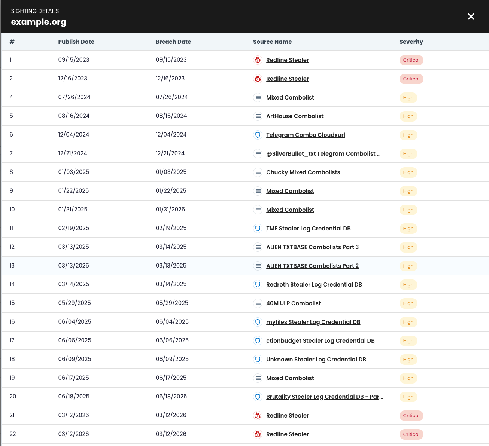Image resolution: width=489 pixels, height=446 pixels.
Task: Click publish date 05/29/2025
Action: click(75, 303)
